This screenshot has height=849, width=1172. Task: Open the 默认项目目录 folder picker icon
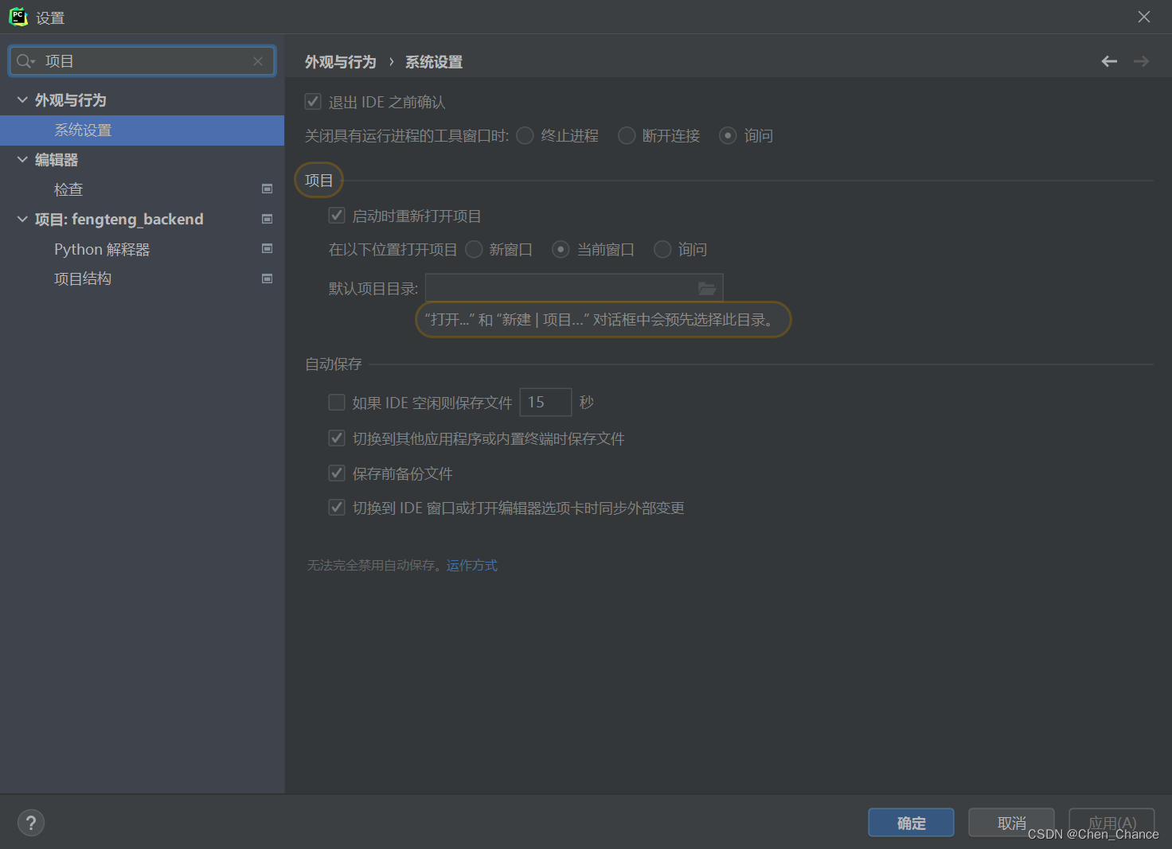(707, 288)
